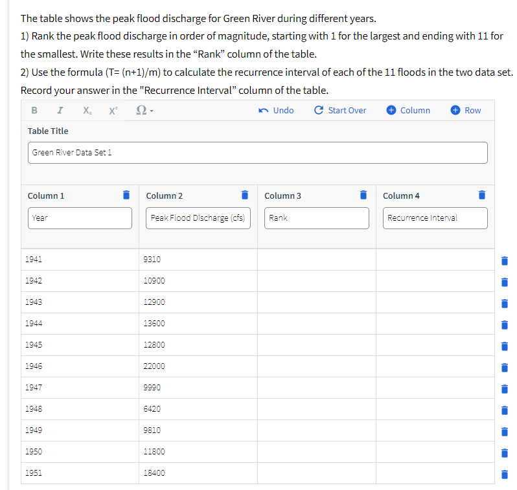
Task: Click the Recurrence Interval header field
Action: 435,218
